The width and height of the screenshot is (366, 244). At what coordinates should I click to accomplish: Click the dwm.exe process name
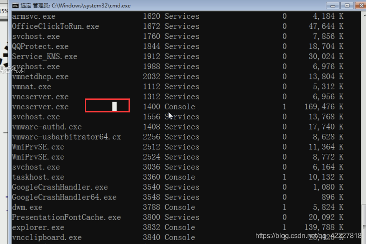click(x=27, y=207)
